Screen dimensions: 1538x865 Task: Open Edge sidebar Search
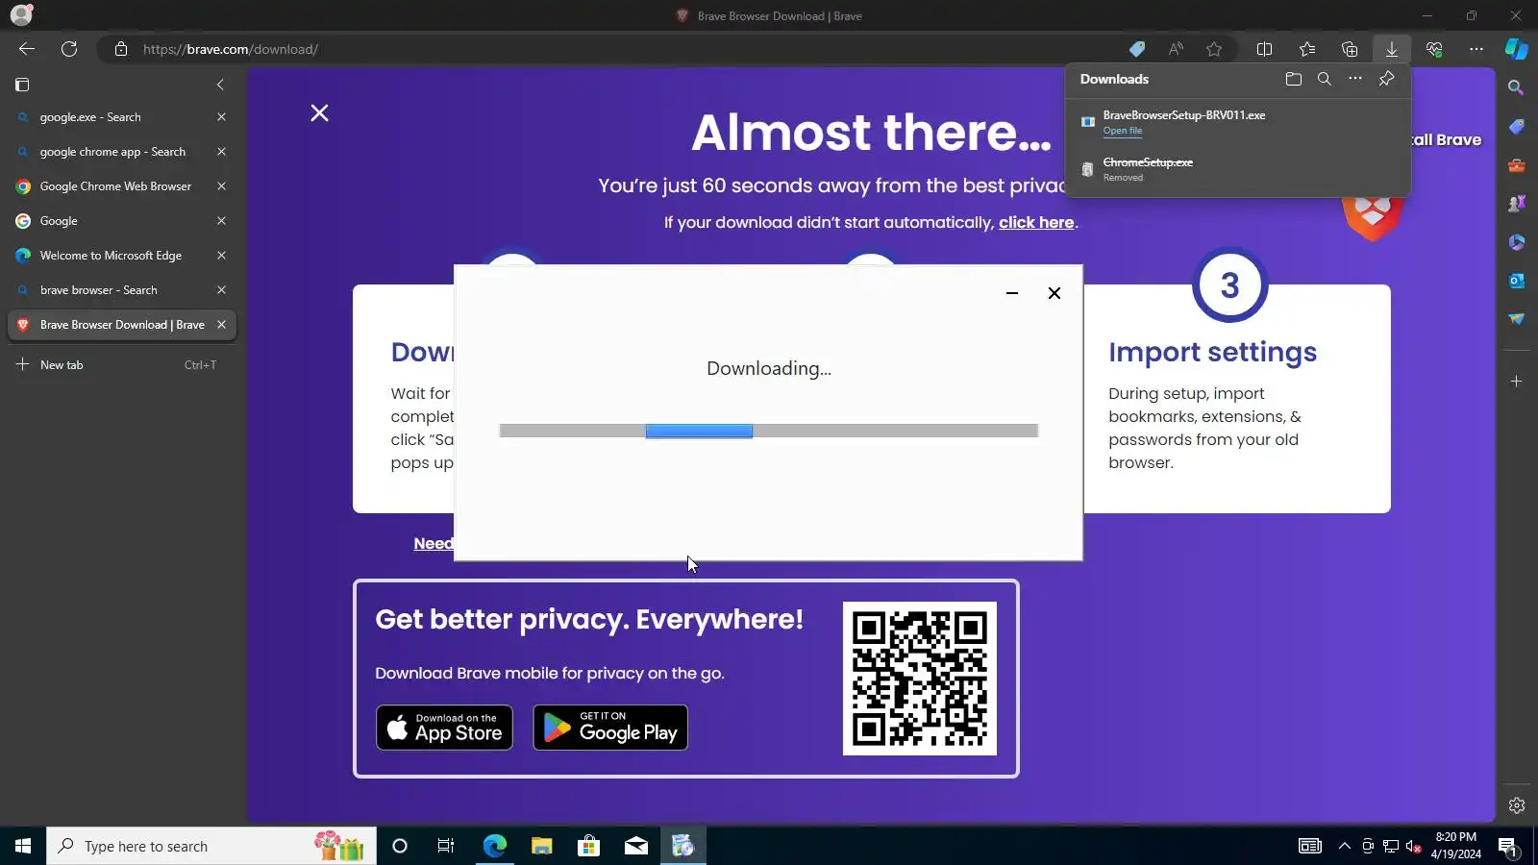tap(1517, 87)
